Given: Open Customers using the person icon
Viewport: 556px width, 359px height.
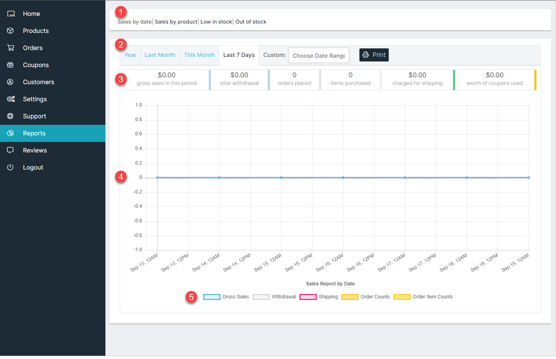Looking at the screenshot, I should point(11,82).
